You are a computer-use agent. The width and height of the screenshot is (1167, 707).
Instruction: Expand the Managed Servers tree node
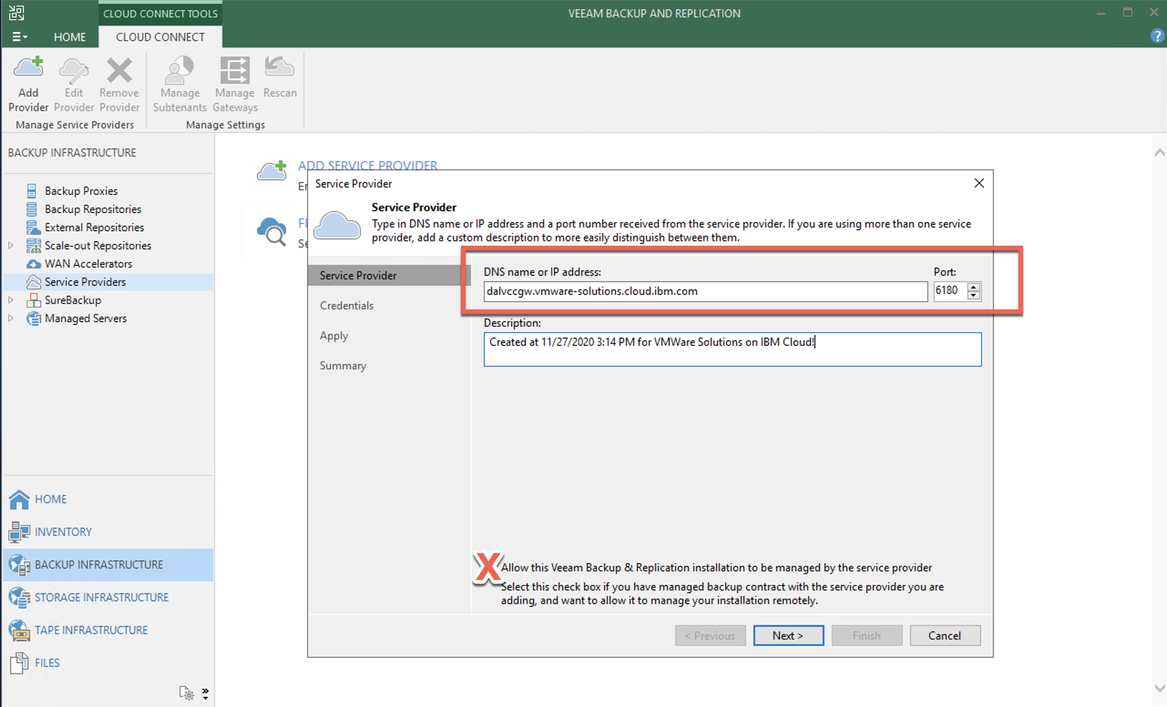point(10,318)
